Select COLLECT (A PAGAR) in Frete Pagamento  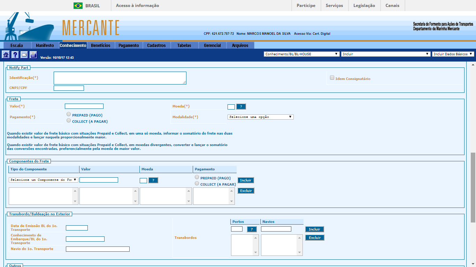[x=69, y=121]
